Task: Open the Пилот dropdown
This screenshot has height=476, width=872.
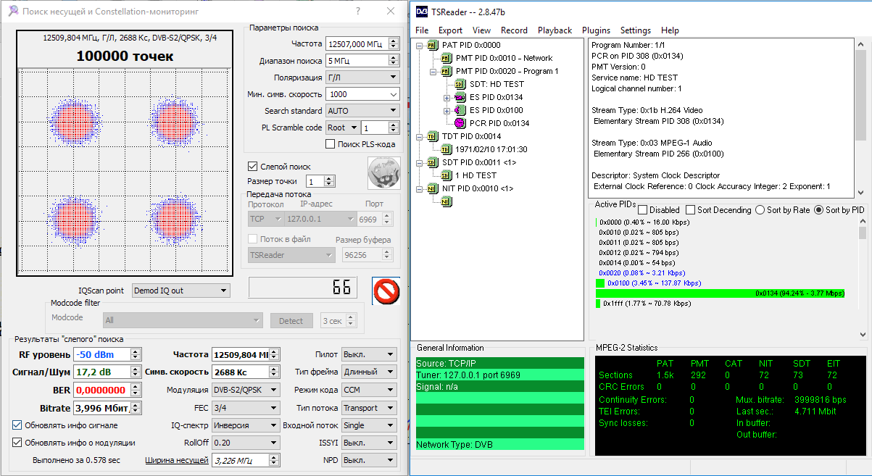Action: coord(369,354)
